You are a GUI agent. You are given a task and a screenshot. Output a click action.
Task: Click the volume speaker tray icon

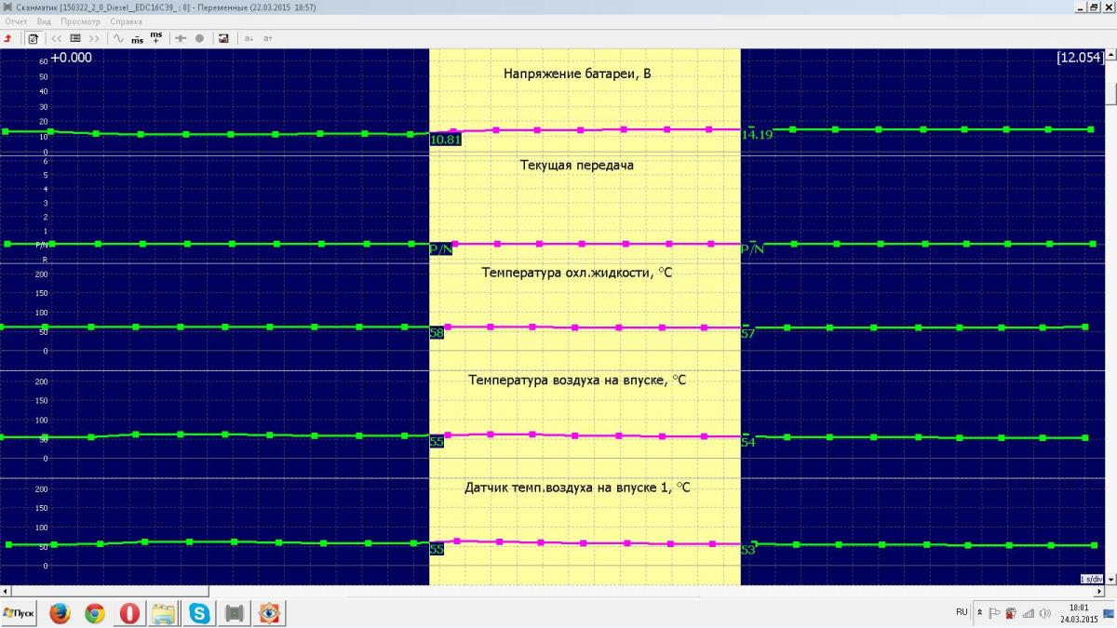click(1044, 613)
